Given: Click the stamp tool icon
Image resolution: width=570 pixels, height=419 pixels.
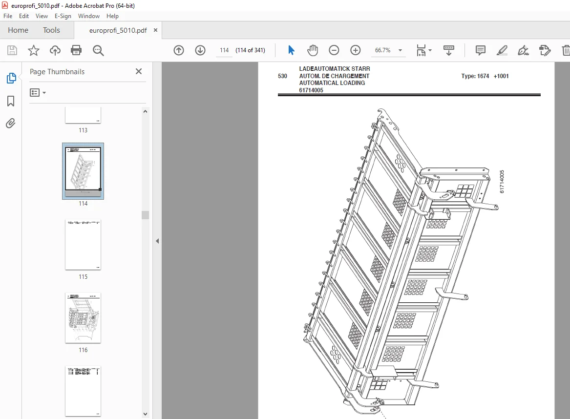Looking at the screenshot, I should click(x=545, y=50).
